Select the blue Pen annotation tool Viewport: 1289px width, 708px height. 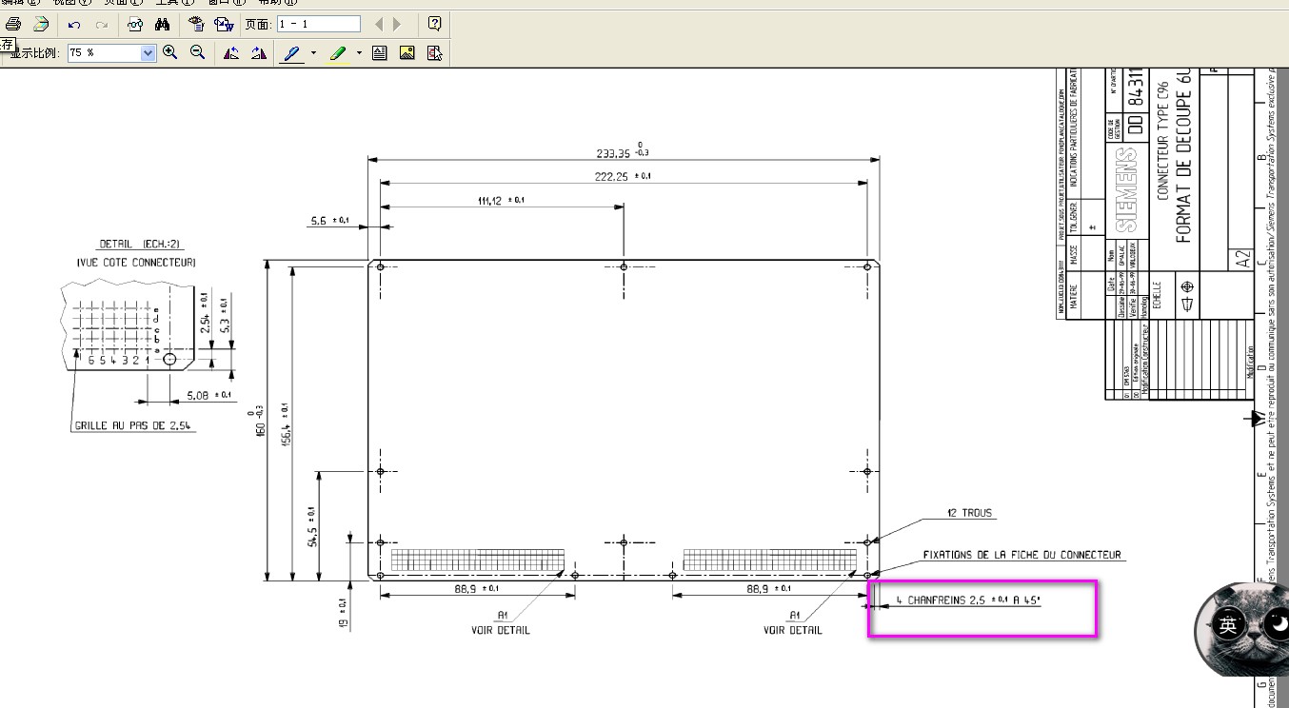pos(293,53)
